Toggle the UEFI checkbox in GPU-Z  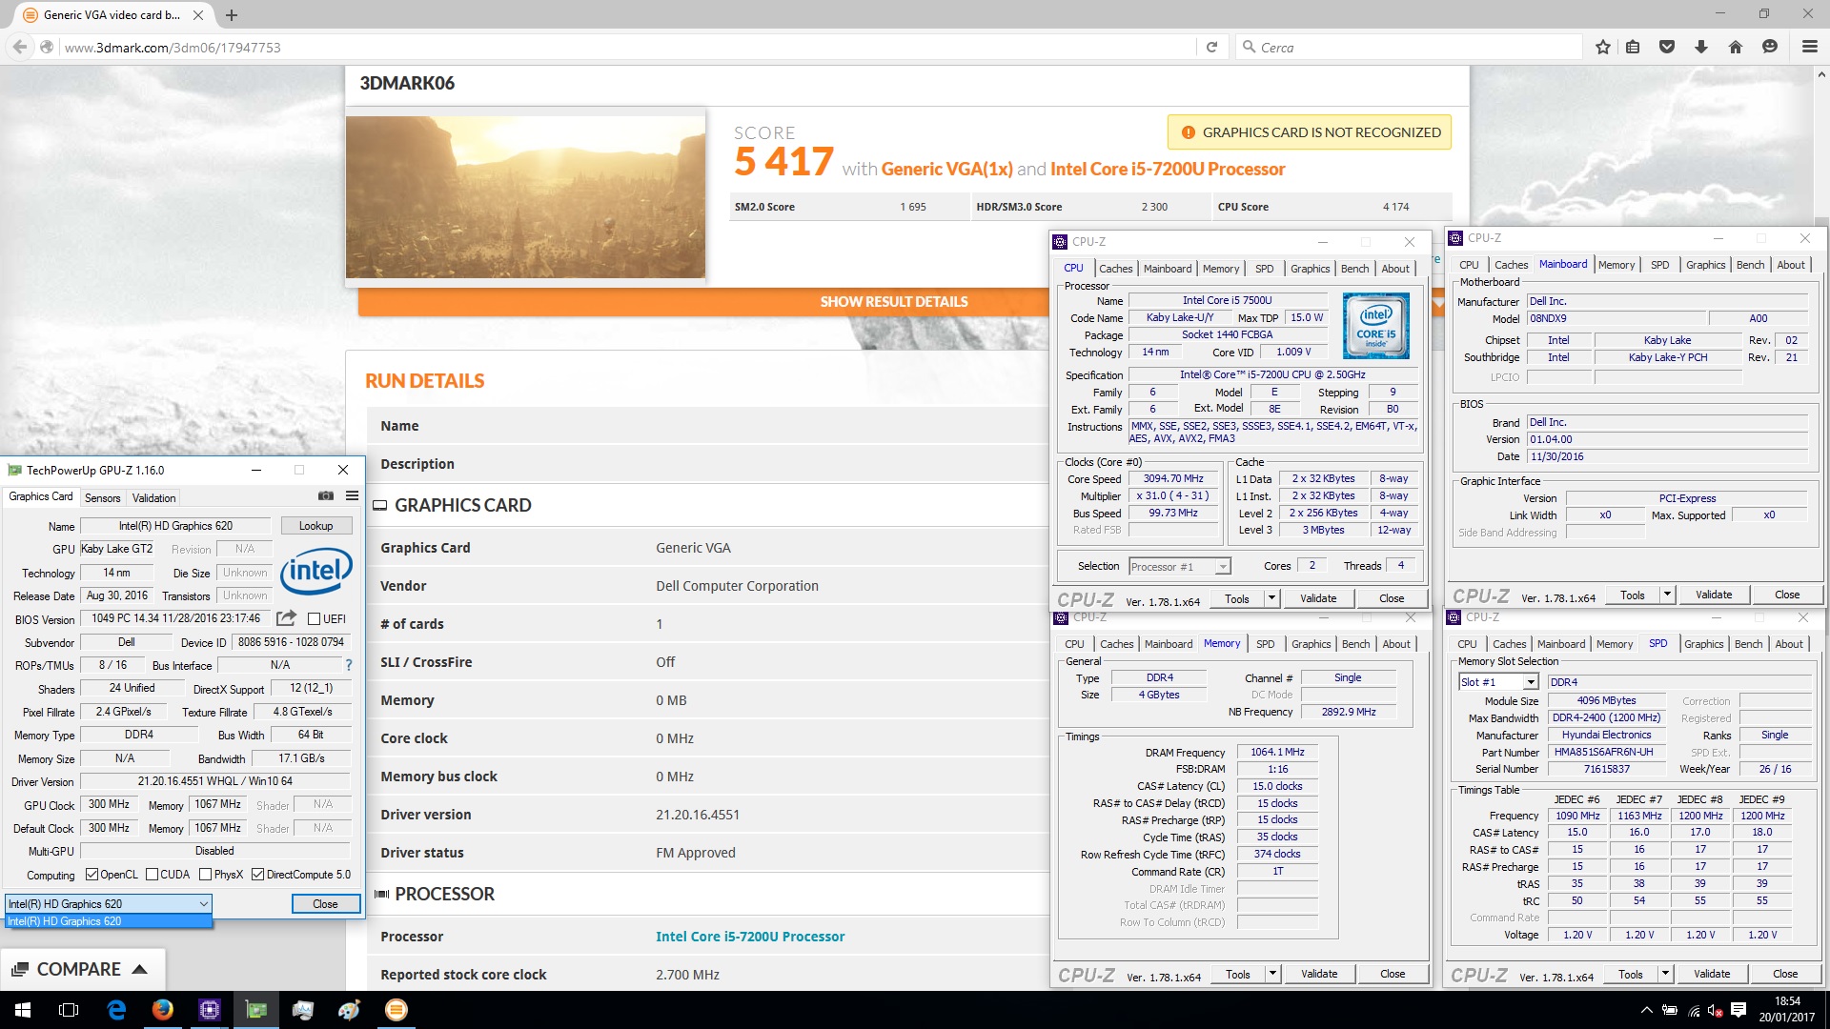coord(314,618)
